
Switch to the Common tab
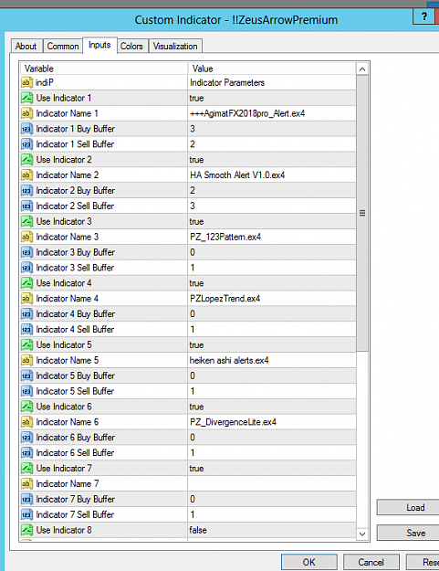point(63,47)
